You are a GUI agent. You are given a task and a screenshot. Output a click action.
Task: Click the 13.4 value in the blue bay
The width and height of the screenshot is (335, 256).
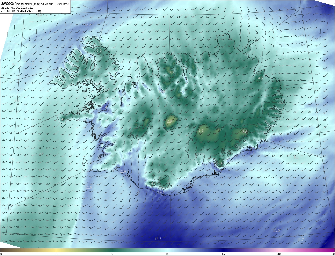[x=104, y=107]
